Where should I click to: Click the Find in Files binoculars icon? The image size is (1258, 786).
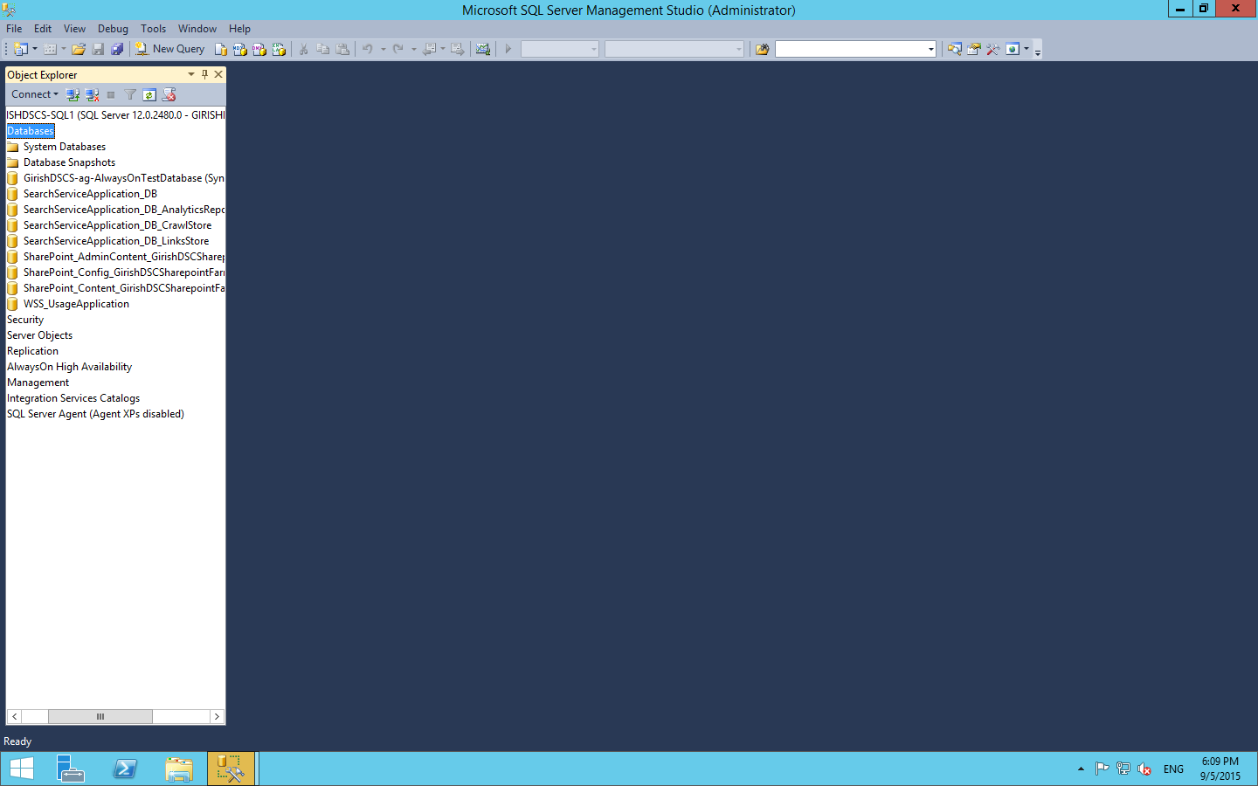(762, 49)
